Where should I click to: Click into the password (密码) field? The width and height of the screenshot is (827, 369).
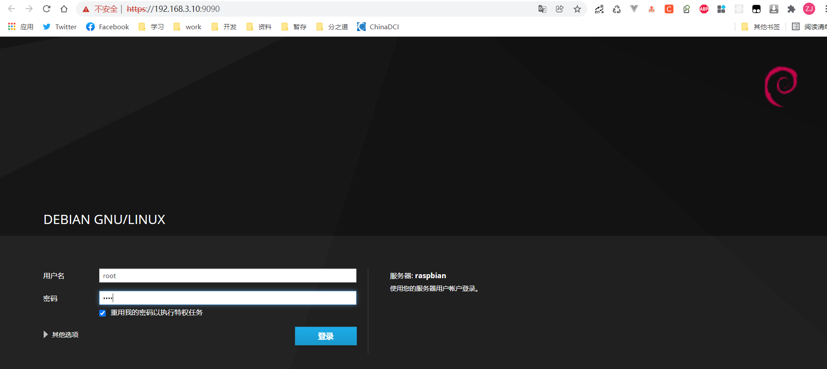(228, 298)
